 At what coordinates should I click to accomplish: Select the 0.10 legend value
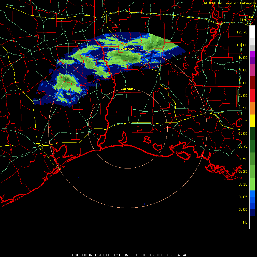pos(243,184)
